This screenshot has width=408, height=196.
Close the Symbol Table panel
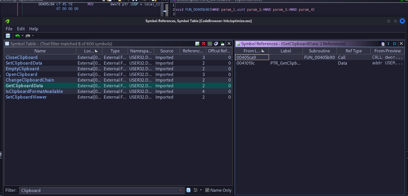[229, 44]
